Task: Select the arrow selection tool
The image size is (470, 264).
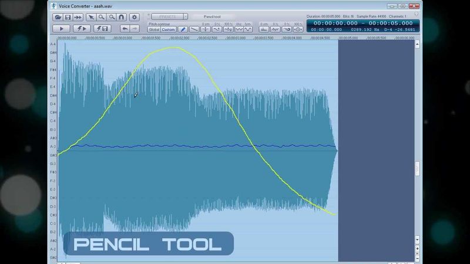Action: click(x=91, y=17)
